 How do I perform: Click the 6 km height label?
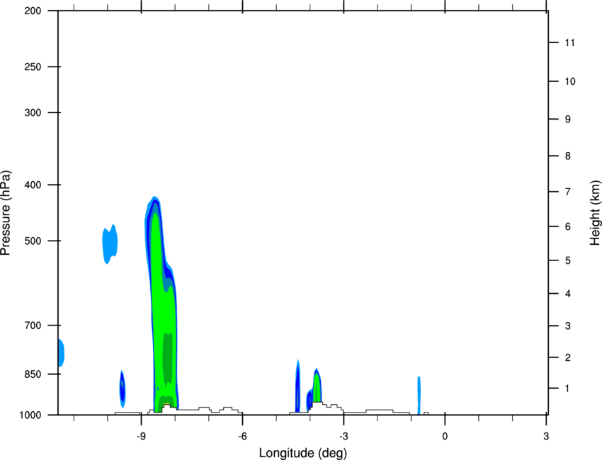tap(568, 226)
